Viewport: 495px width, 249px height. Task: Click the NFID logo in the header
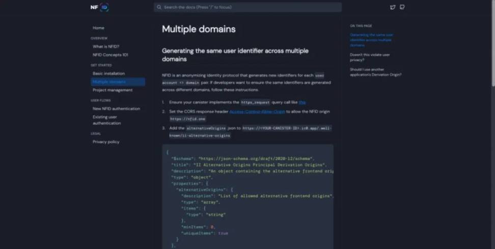click(x=99, y=7)
